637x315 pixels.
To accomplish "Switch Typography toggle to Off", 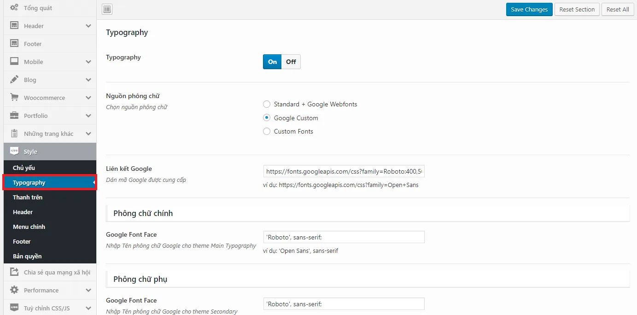I will 291,62.
